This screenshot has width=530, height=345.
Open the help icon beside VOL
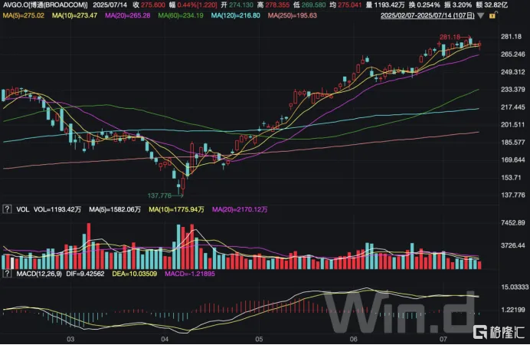pyautogui.click(x=7, y=209)
